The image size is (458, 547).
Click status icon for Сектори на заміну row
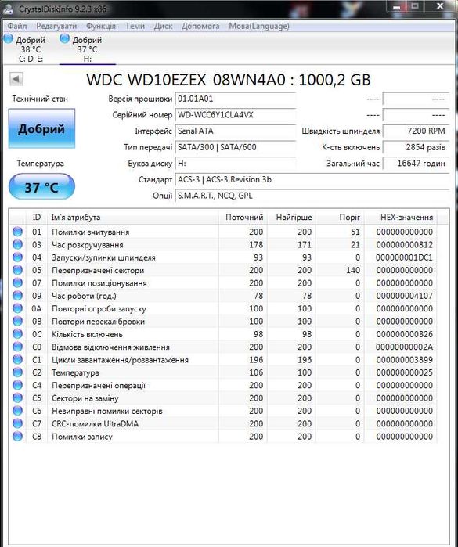(x=17, y=398)
